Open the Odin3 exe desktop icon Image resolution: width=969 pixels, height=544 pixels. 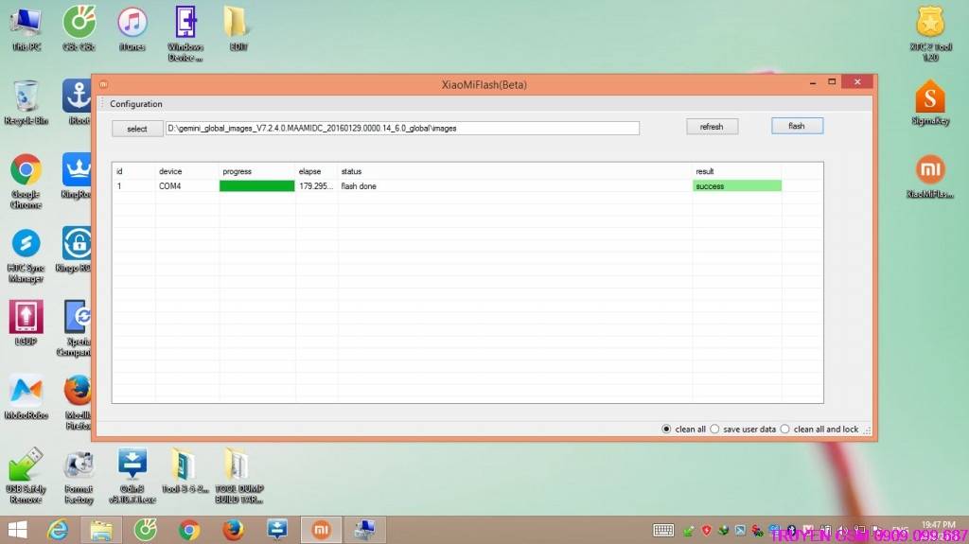[132, 476]
